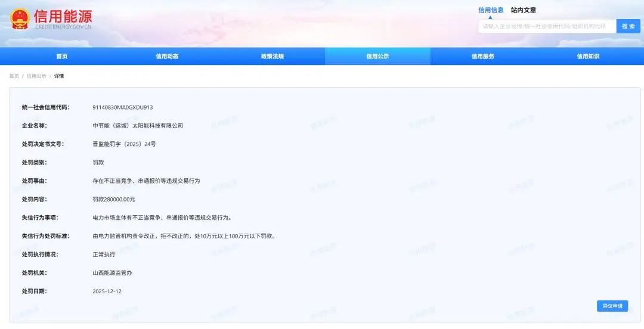Viewport: 644px width, 329px height.
Task: Click the company name 中节能(运城)太阳能科技有限公司
Action: [138, 126]
